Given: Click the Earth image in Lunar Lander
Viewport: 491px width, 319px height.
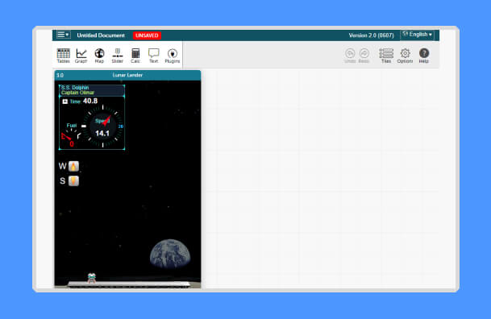Looking at the screenshot, I should click(170, 254).
